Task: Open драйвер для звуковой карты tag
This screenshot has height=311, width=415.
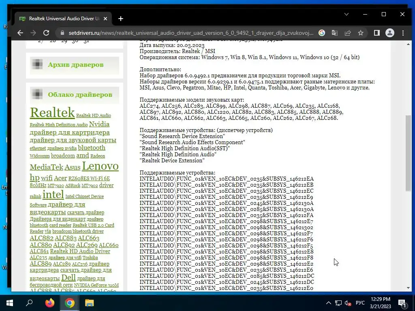Action: [73, 140]
